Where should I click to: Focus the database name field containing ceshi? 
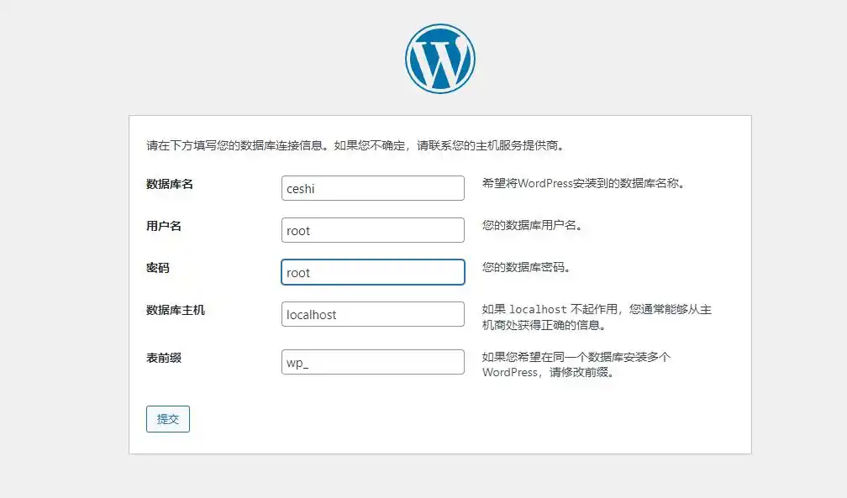pyautogui.click(x=372, y=188)
